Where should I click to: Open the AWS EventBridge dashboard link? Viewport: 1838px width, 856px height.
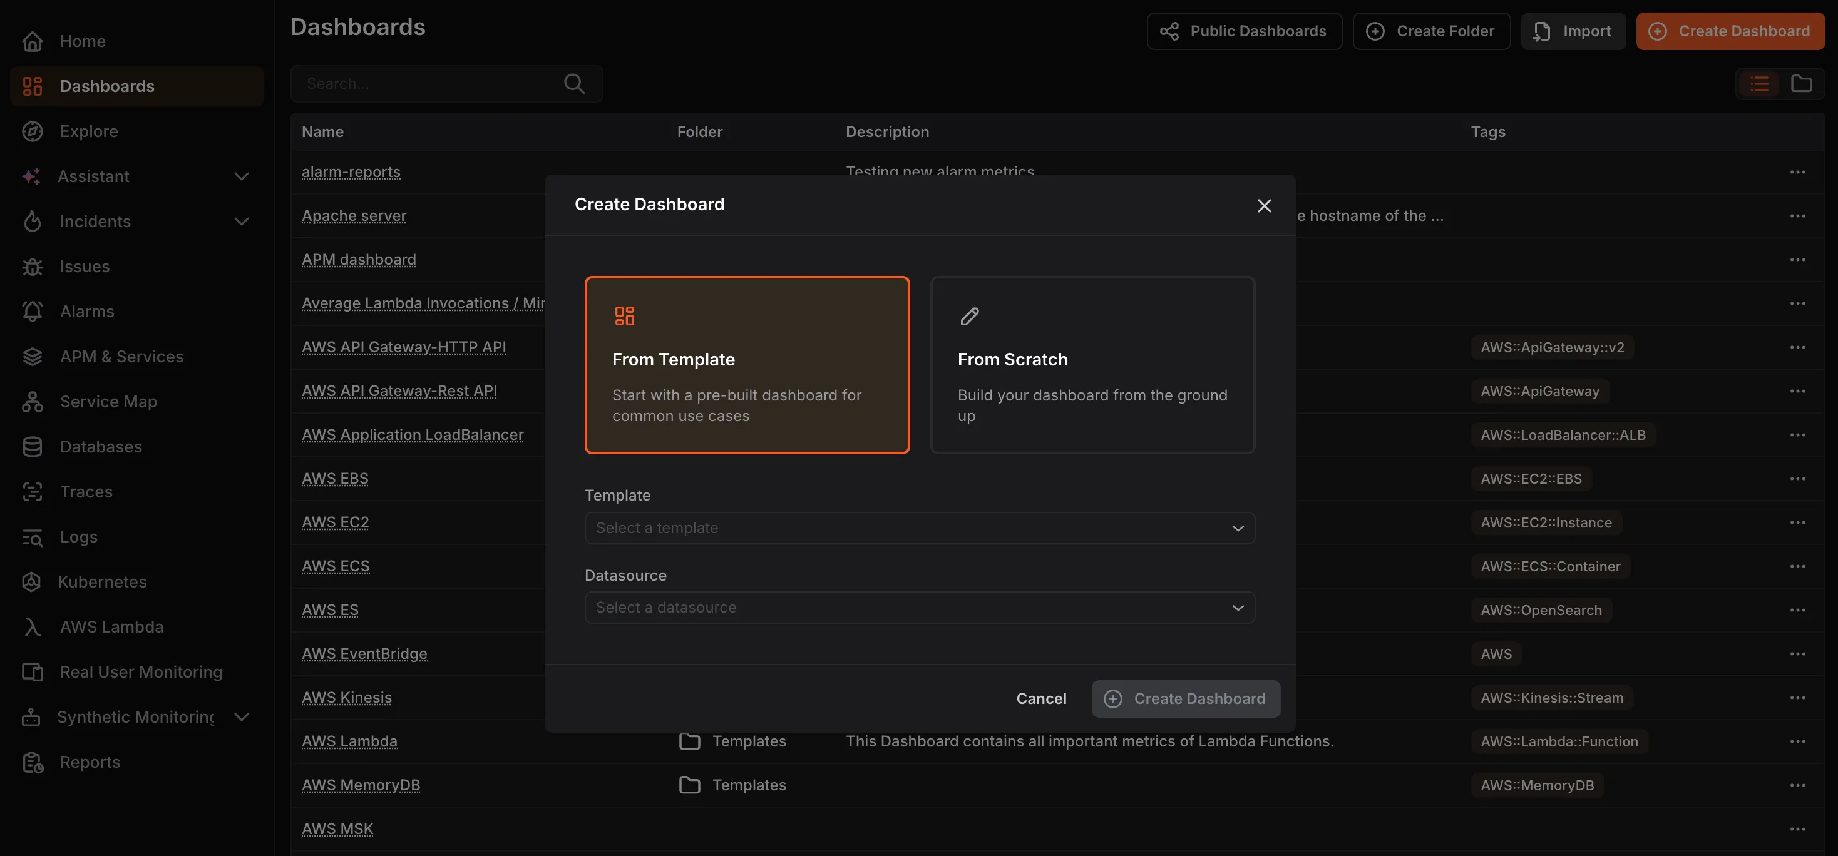[x=364, y=653]
